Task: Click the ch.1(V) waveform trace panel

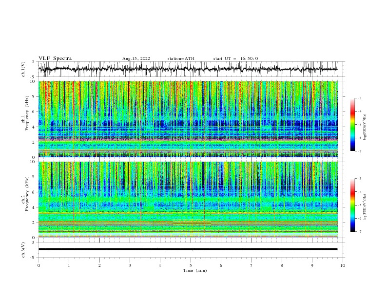Action: click(x=191, y=69)
